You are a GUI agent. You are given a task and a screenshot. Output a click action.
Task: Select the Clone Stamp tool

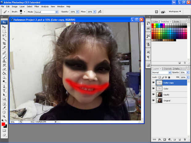[x=4, y=61]
